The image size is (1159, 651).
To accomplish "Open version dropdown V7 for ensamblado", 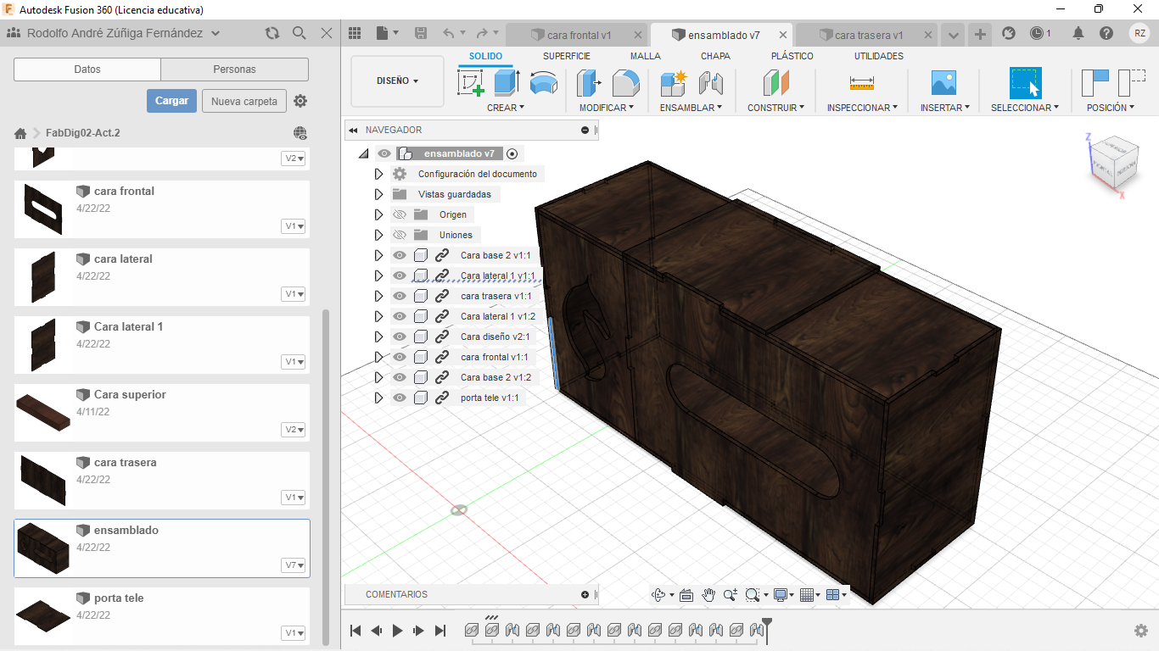I will click(294, 565).
